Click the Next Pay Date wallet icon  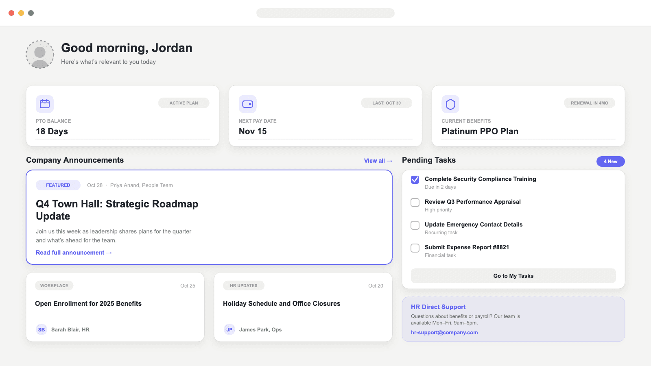pos(247,104)
